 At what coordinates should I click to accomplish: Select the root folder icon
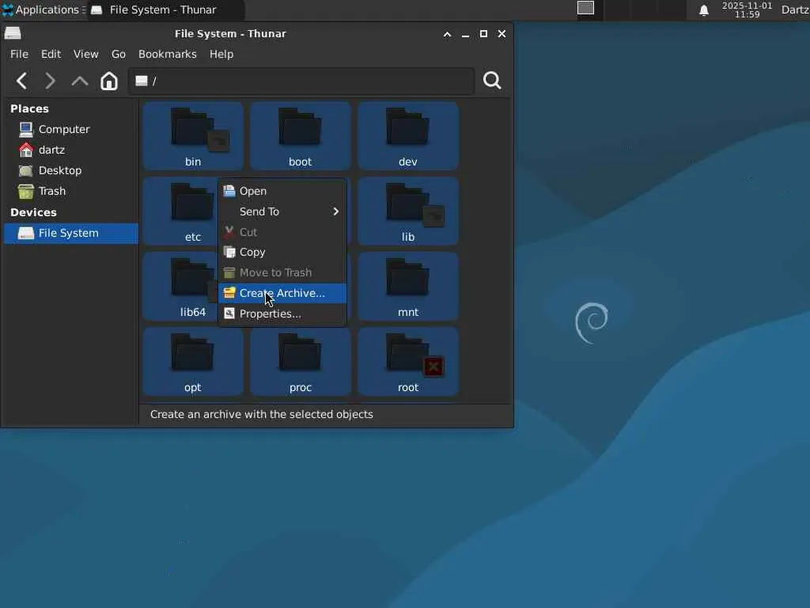tap(408, 354)
